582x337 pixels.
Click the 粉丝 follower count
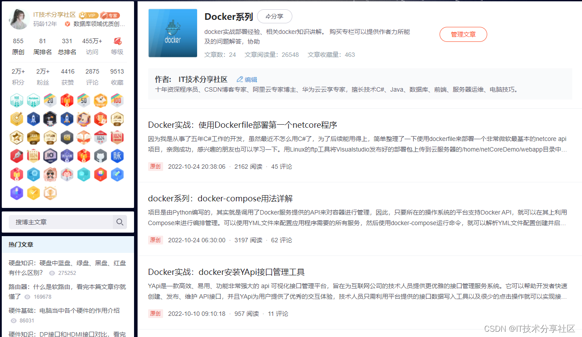click(x=43, y=71)
